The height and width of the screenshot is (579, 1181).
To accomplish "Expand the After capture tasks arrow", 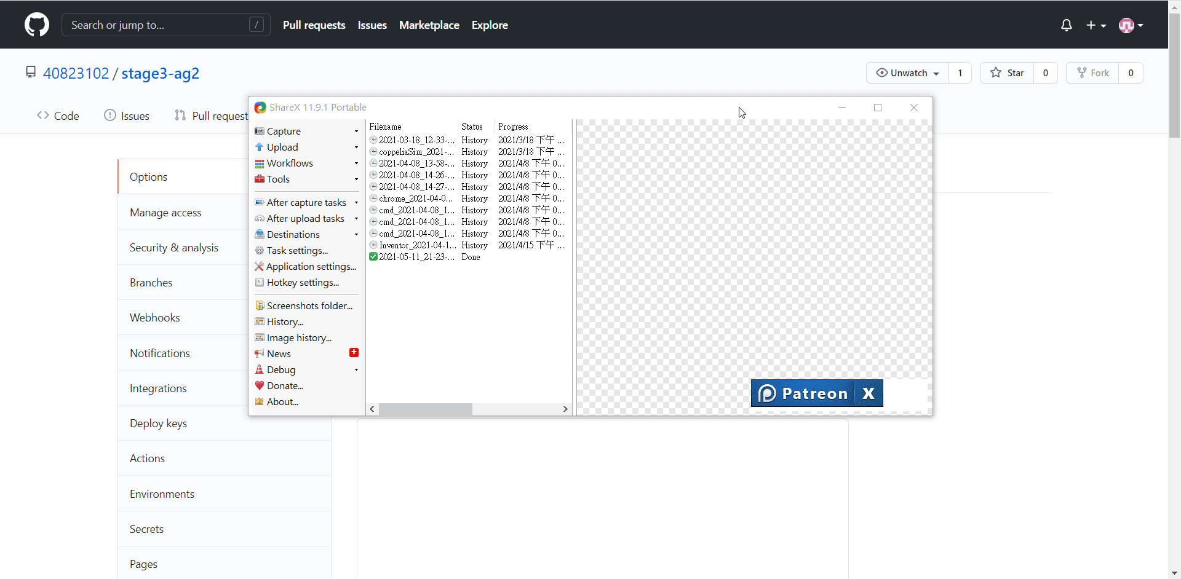I will [356, 202].
